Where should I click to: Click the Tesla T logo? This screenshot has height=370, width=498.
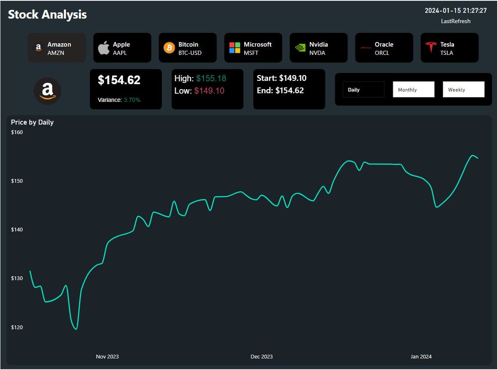431,47
